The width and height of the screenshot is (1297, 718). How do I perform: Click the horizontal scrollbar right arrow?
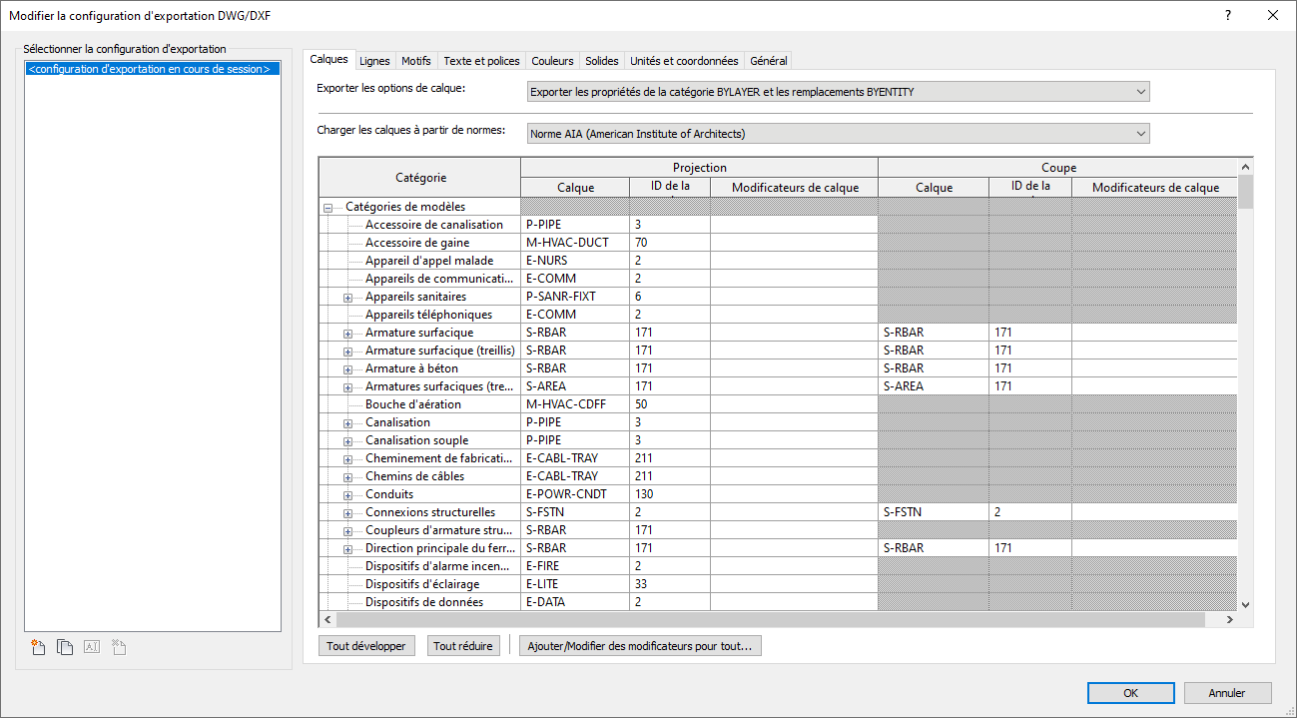(1230, 620)
